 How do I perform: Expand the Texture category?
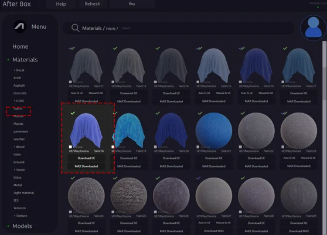click(21, 216)
